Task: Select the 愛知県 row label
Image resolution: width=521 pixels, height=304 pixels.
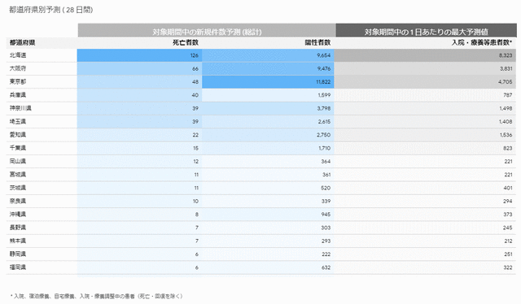Action: coord(18,135)
